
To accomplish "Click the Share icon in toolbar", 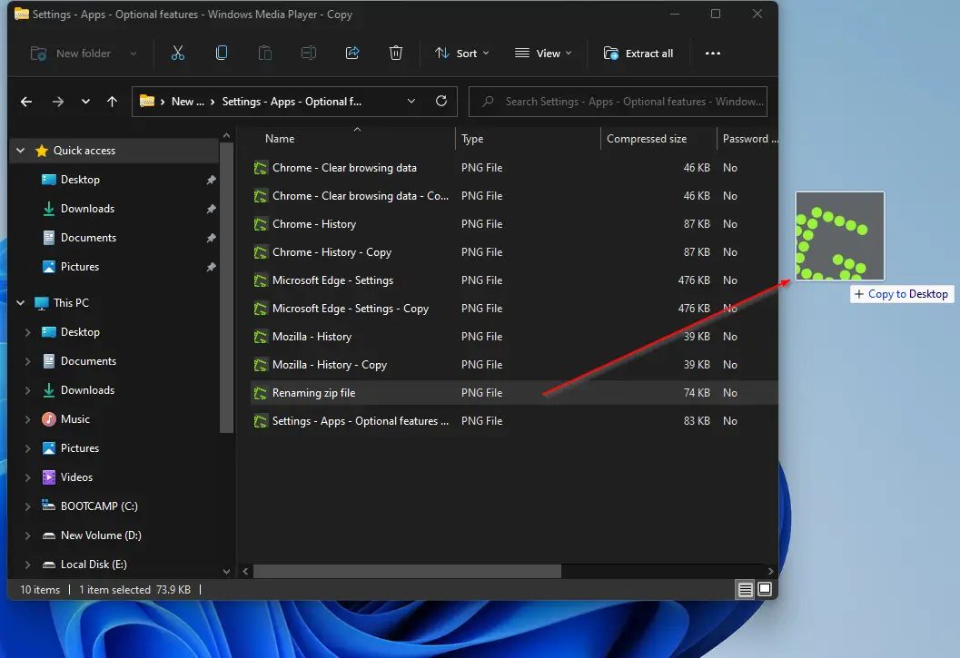I will tap(352, 54).
